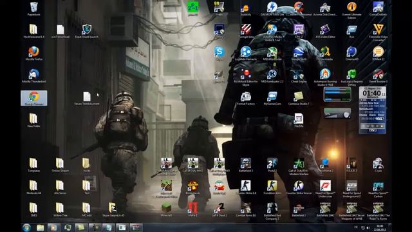The image size is (412, 232).
Task: Click the taskbar clock
Action: 380,227
